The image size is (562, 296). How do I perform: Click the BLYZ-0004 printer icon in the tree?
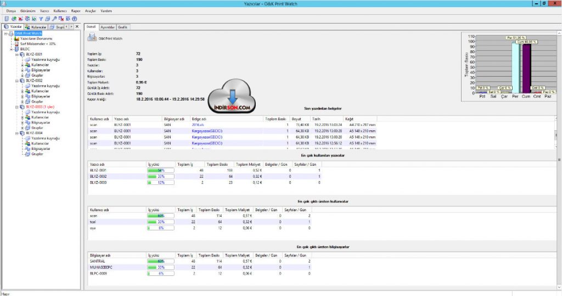(22, 133)
